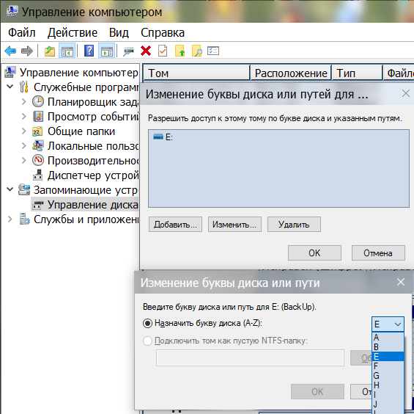Close the 'Изменение буквы диска или пути' dialog
This screenshot has width=414, height=414.
click(401, 282)
